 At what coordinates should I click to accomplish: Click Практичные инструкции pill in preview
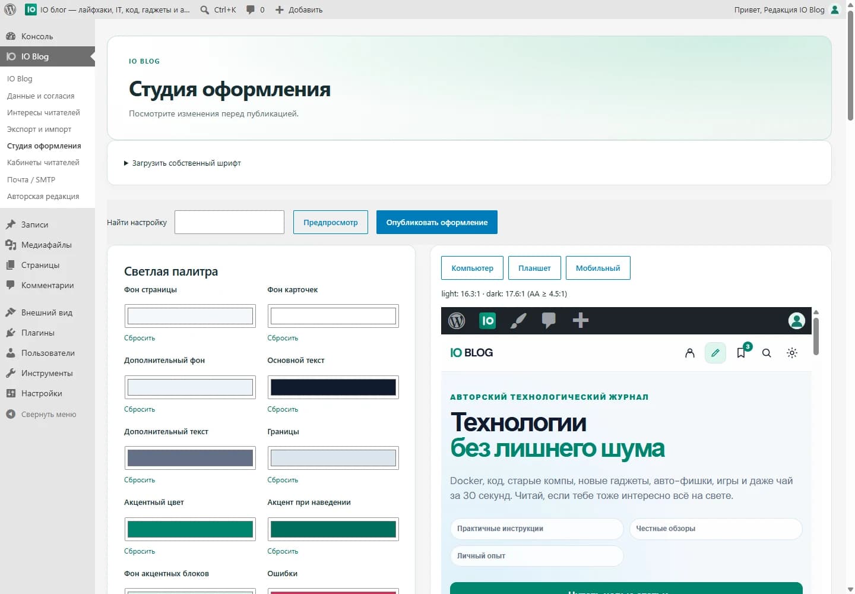(537, 529)
